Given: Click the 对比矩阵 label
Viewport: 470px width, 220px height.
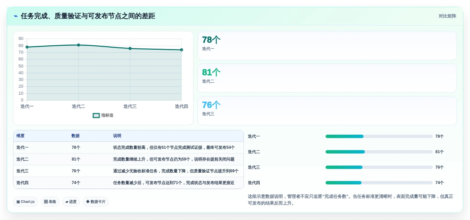Looking at the screenshot, I should [447, 16].
